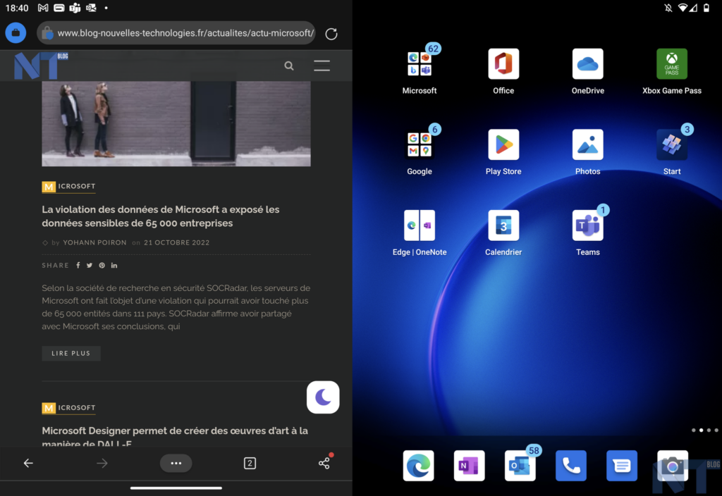Open the Play Store

pos(503,144)
